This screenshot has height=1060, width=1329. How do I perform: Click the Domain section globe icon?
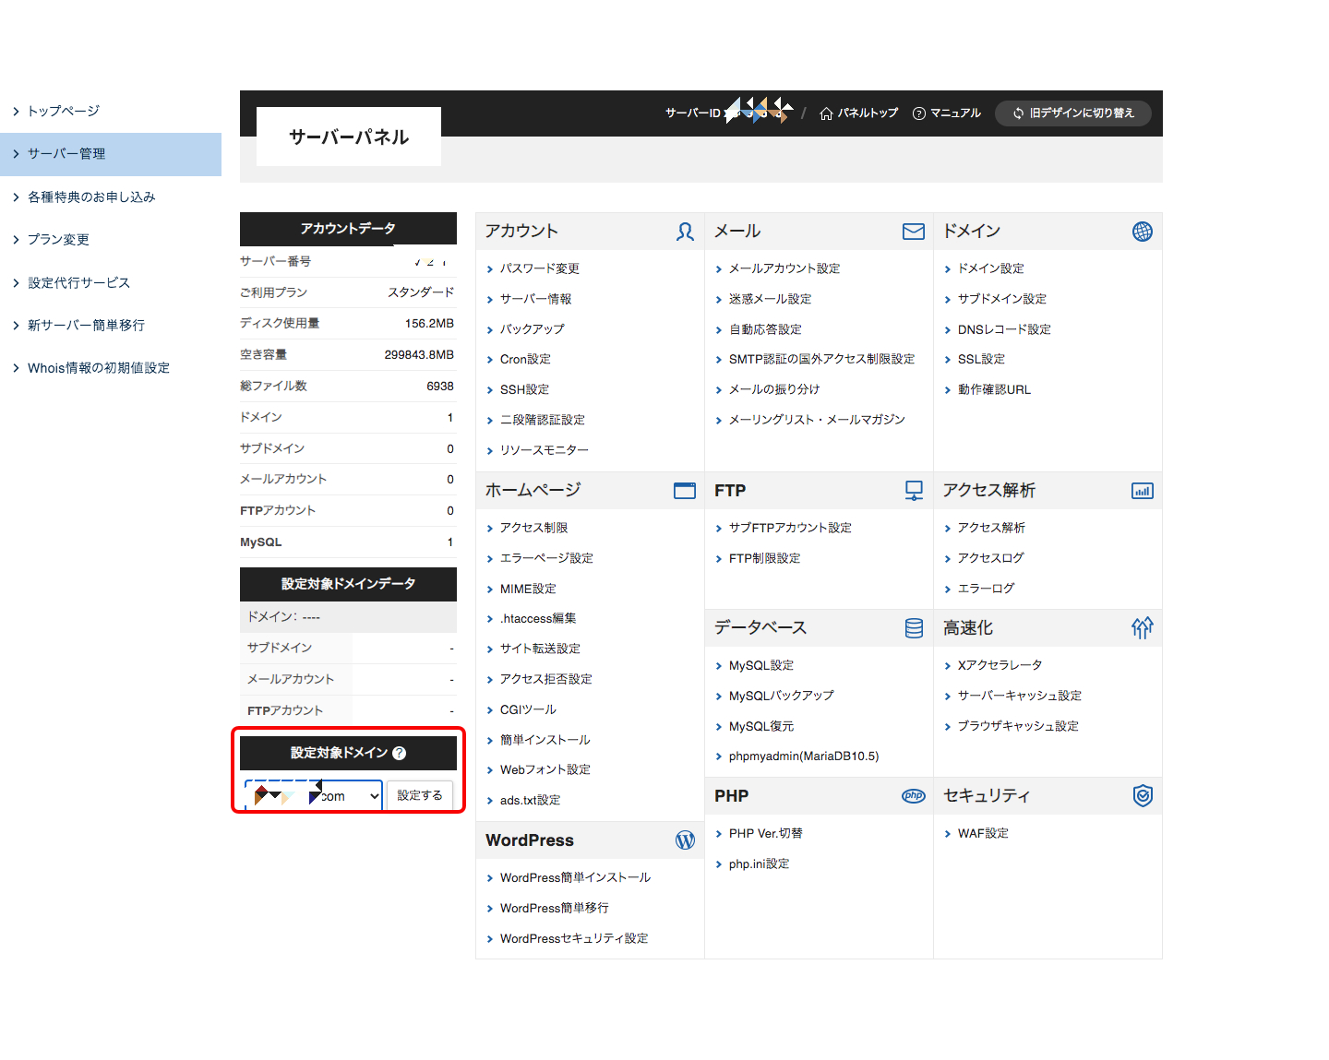tap(1142, 232)
